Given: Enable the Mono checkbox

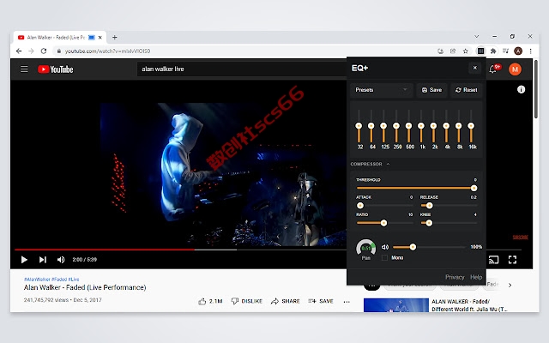Looking at the screenshot, I should coord(384,257).
